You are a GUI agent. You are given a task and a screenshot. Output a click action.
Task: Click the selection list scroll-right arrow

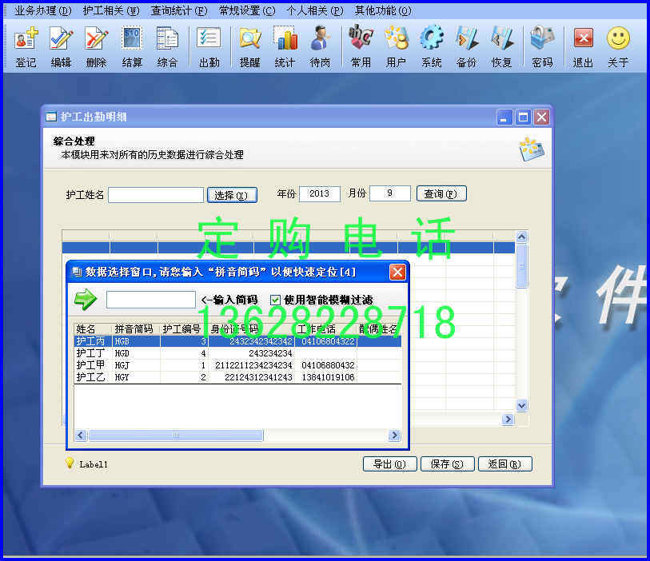[394, 435]
